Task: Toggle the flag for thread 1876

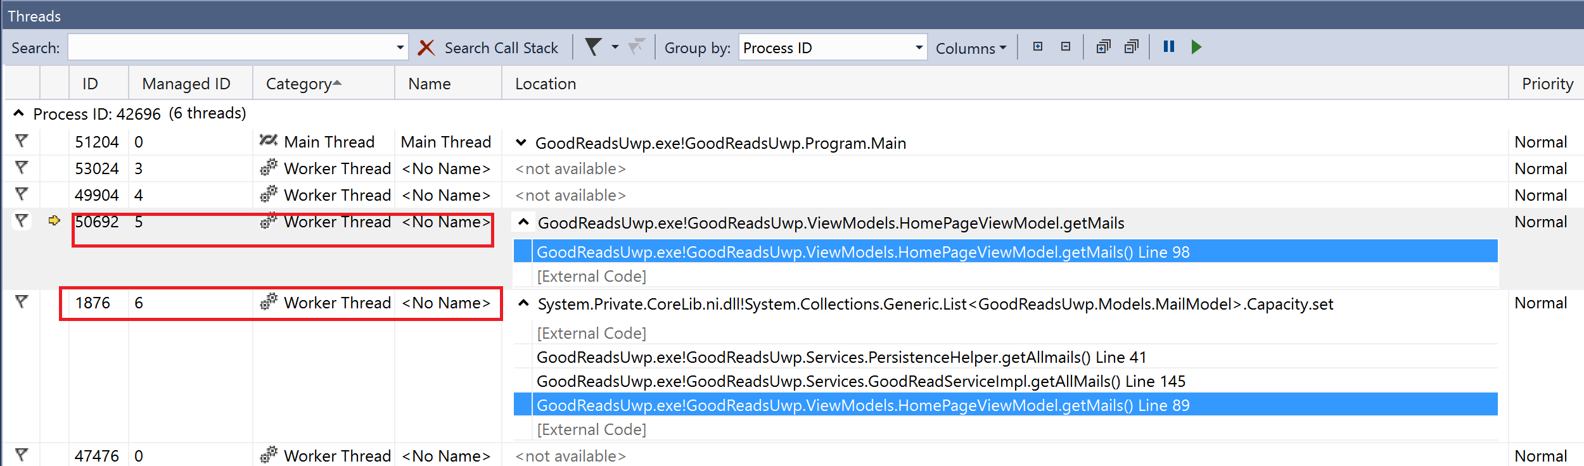Action: coord(22,302)
